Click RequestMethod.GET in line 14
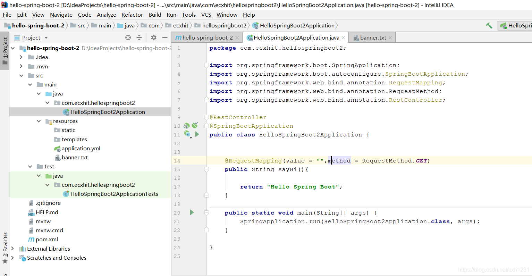The width and height of the screenshot is (532, 276). (x=395, y=161)
